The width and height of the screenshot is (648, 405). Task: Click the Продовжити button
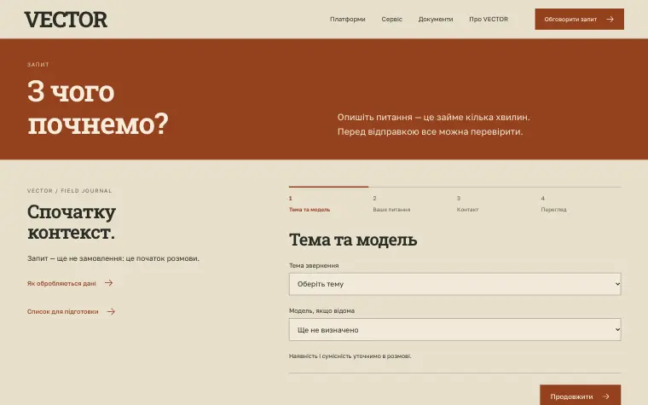[581, 396]
